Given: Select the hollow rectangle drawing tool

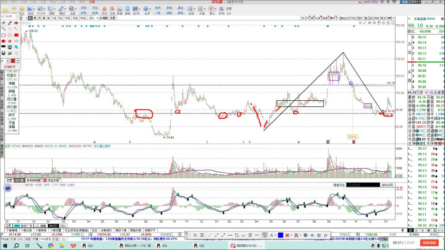Looking at the screenshot, I should pos(4,35).
